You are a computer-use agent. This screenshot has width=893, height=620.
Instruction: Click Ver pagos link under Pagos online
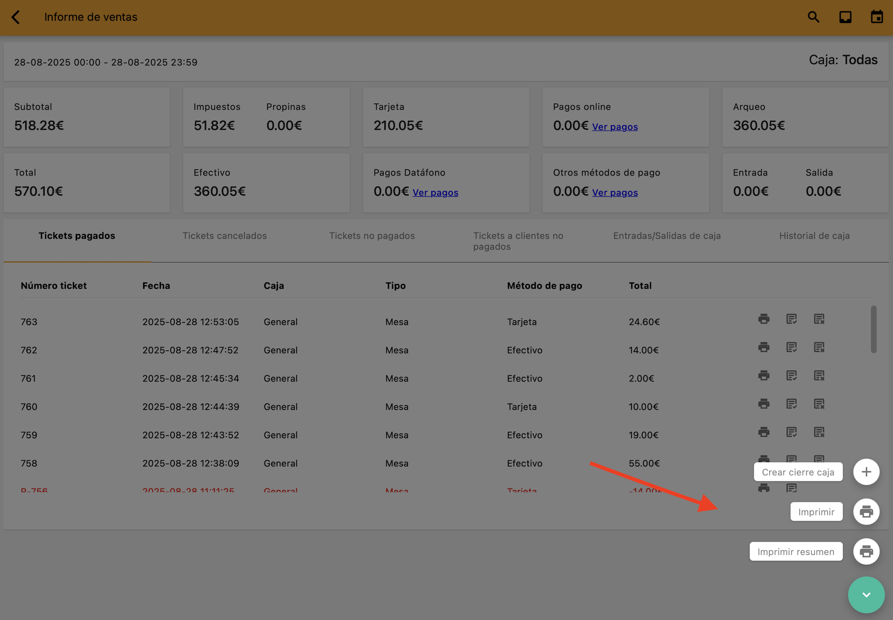pyautogui.click(x=615, y=127)
